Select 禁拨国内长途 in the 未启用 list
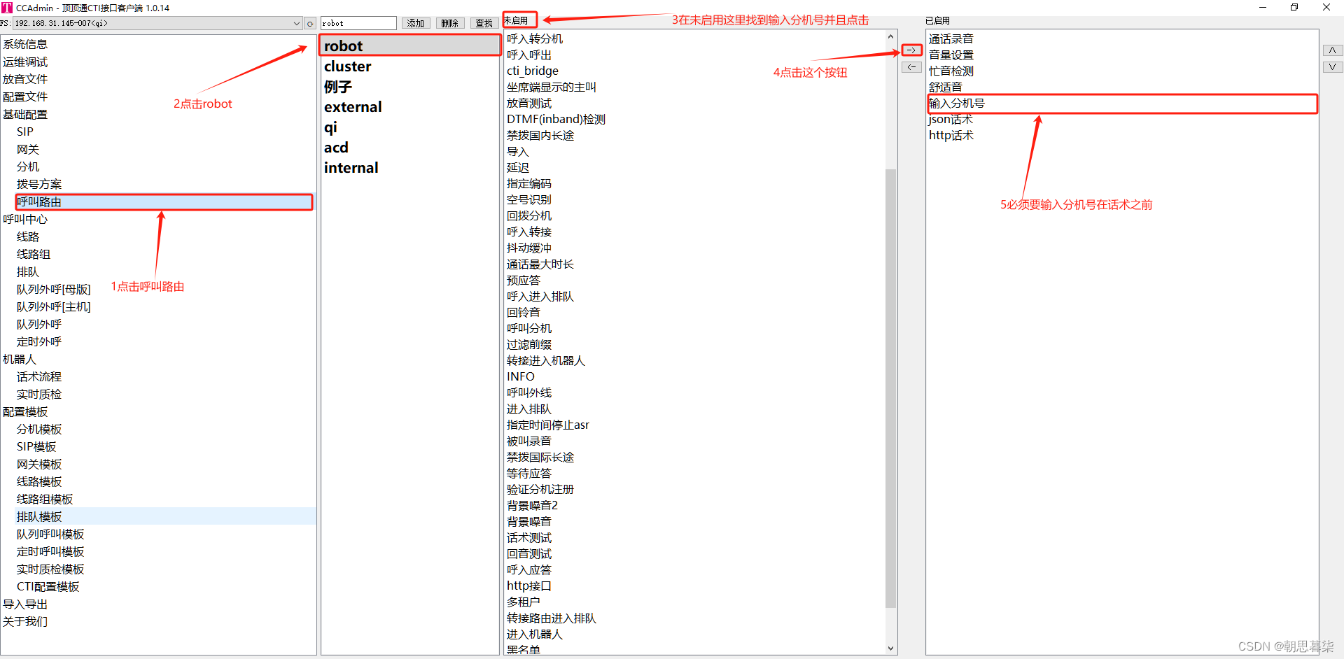1344x659 pixels. [540, 136]
